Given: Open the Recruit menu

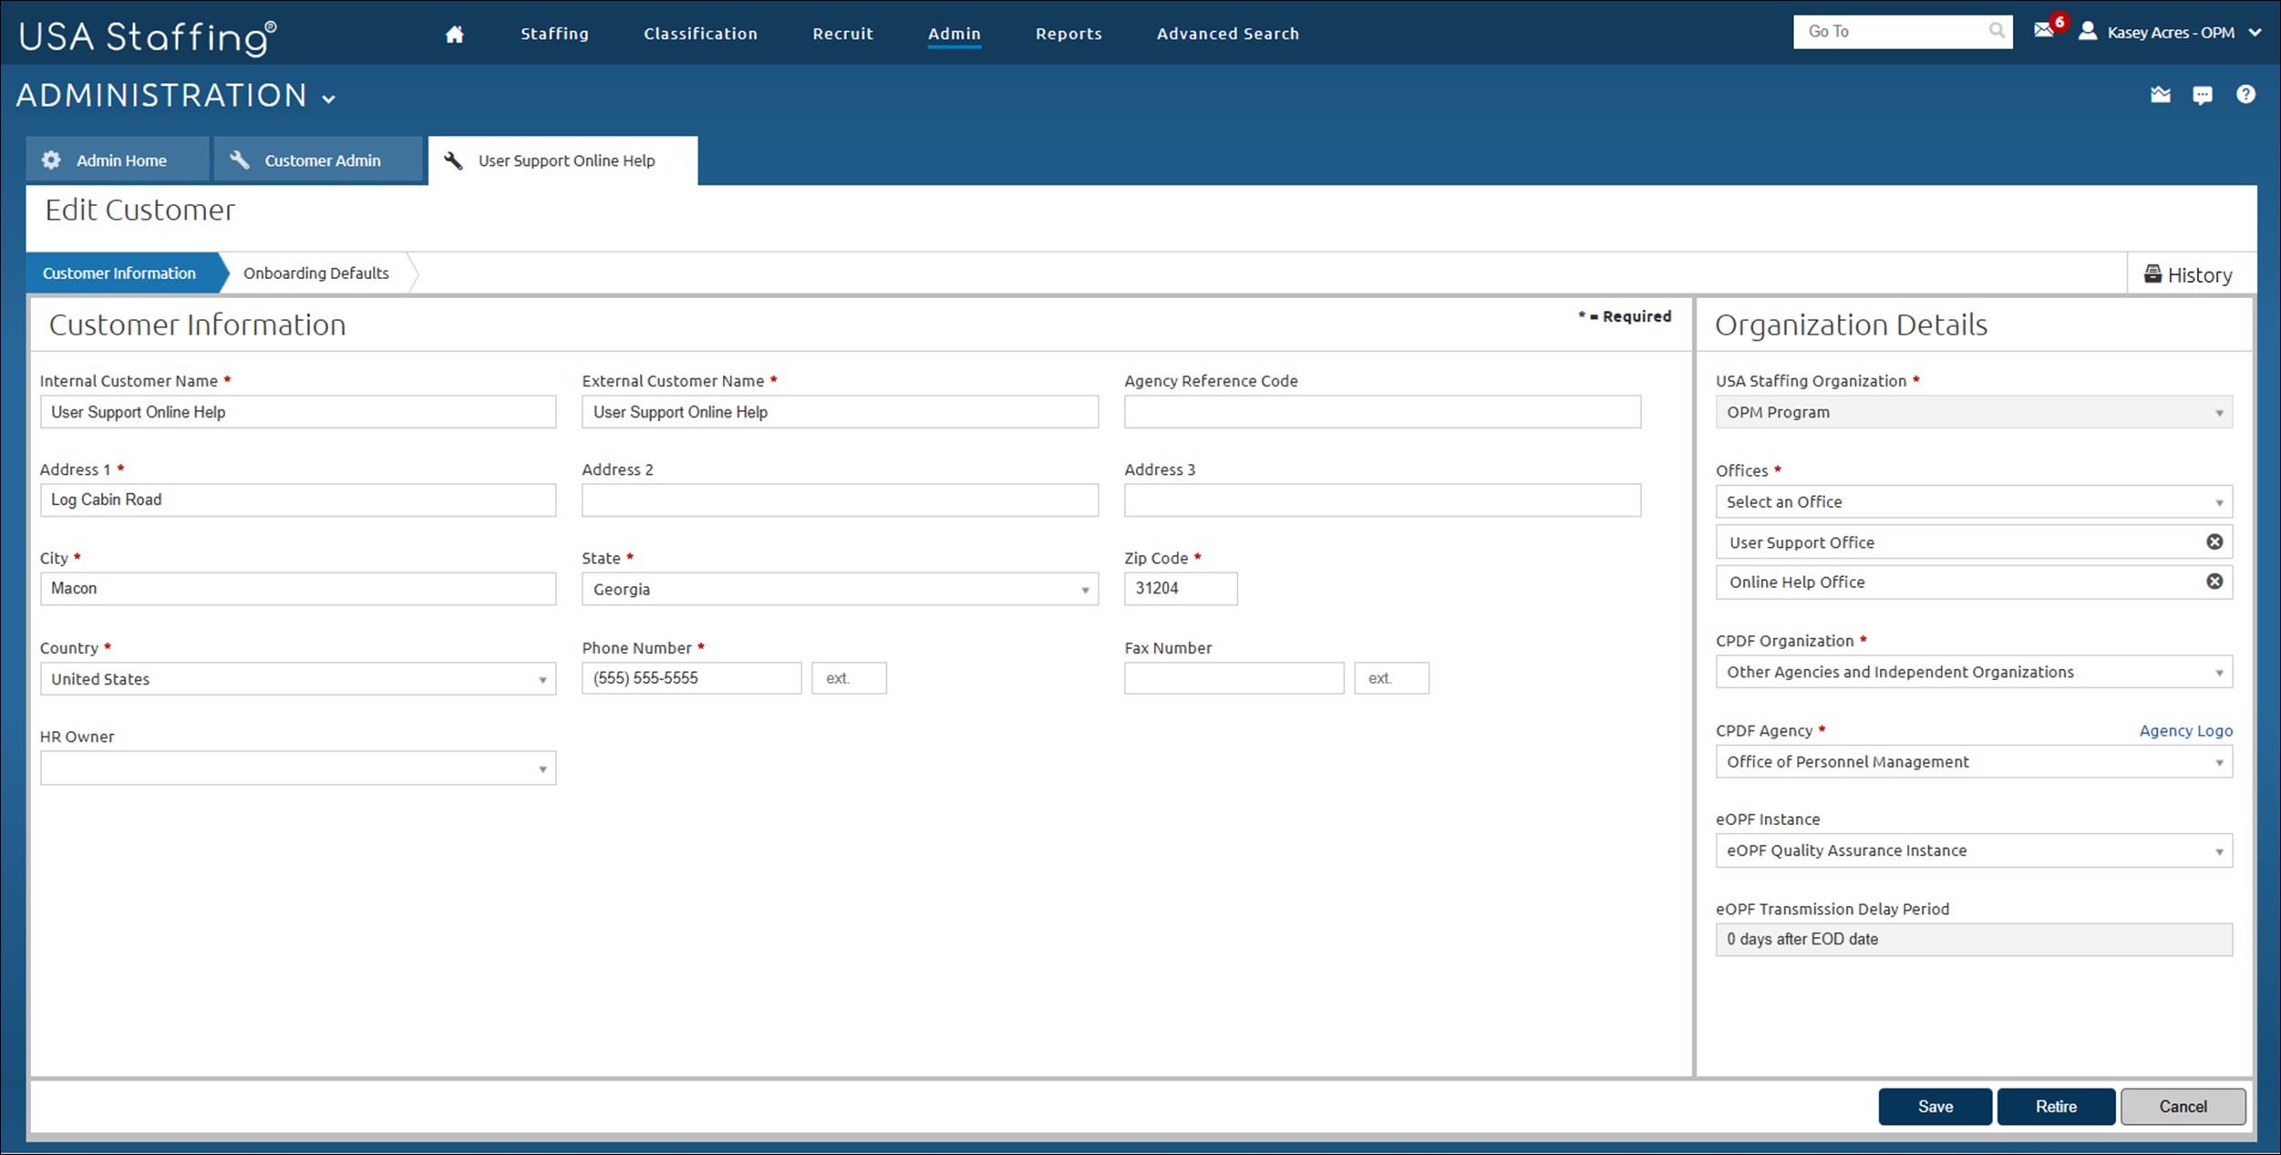Looking at the screenshot, I should tap(842, 34).
